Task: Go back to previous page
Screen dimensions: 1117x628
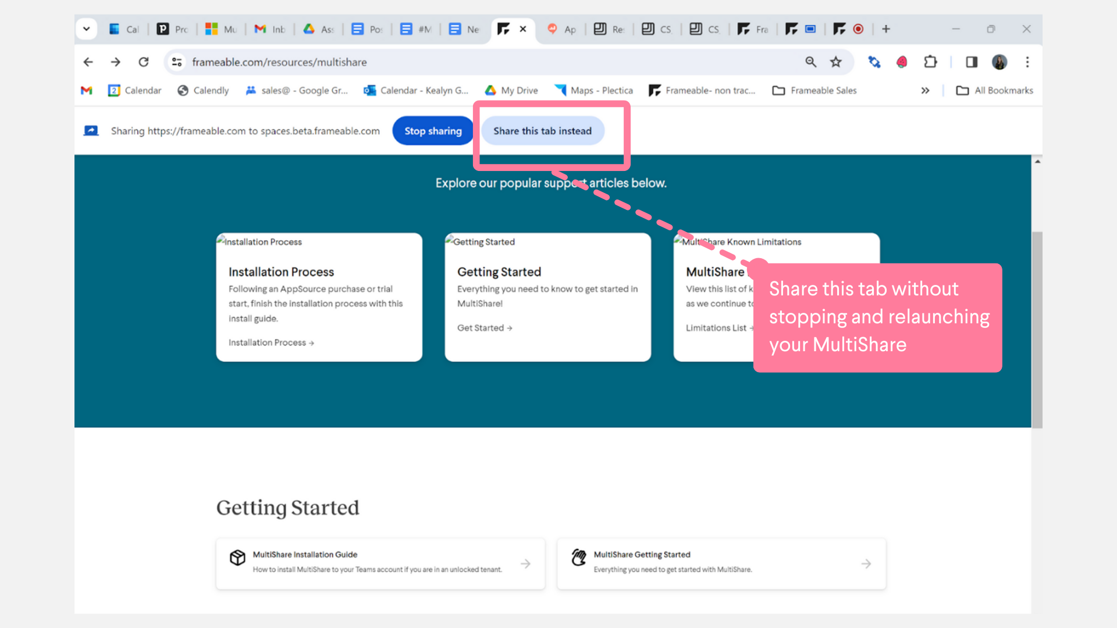Action: click(88, 62)
